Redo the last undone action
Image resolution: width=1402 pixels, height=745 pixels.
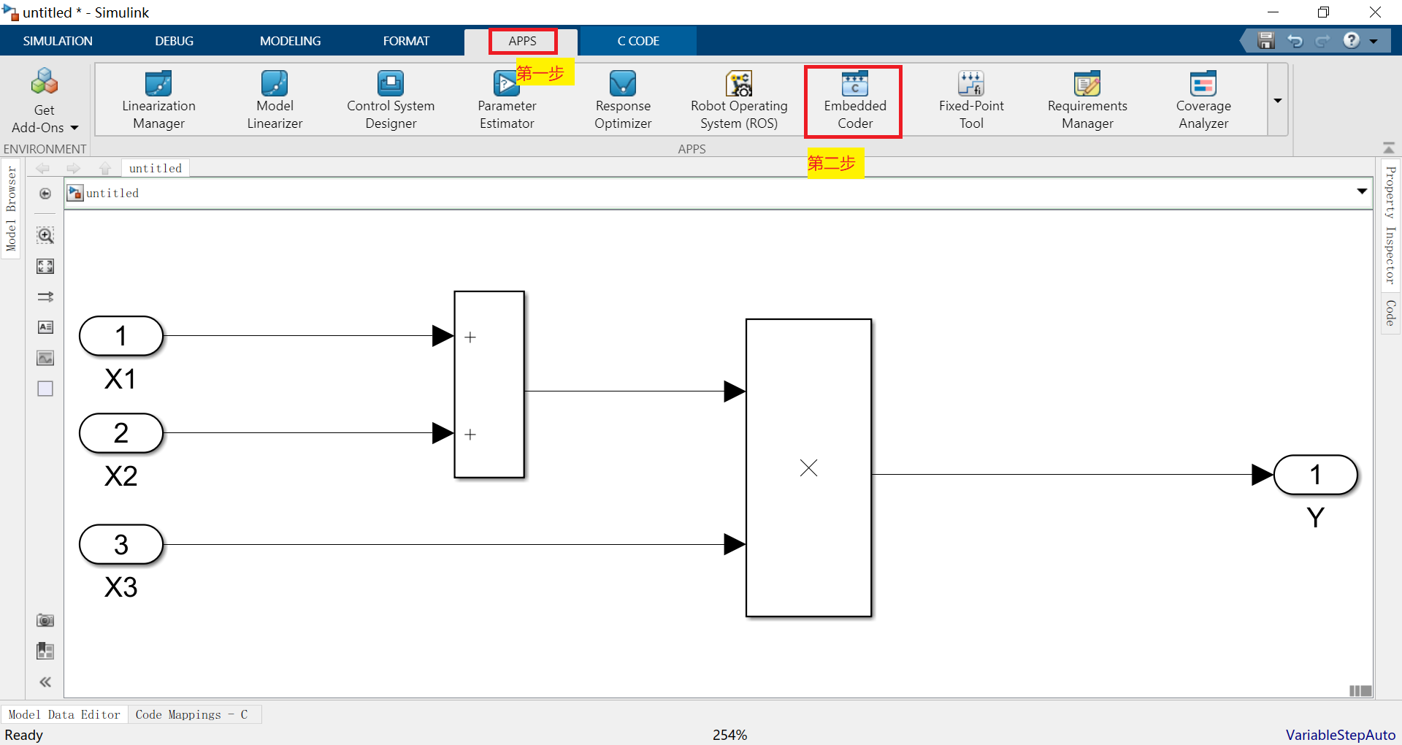click(1322, 41)
